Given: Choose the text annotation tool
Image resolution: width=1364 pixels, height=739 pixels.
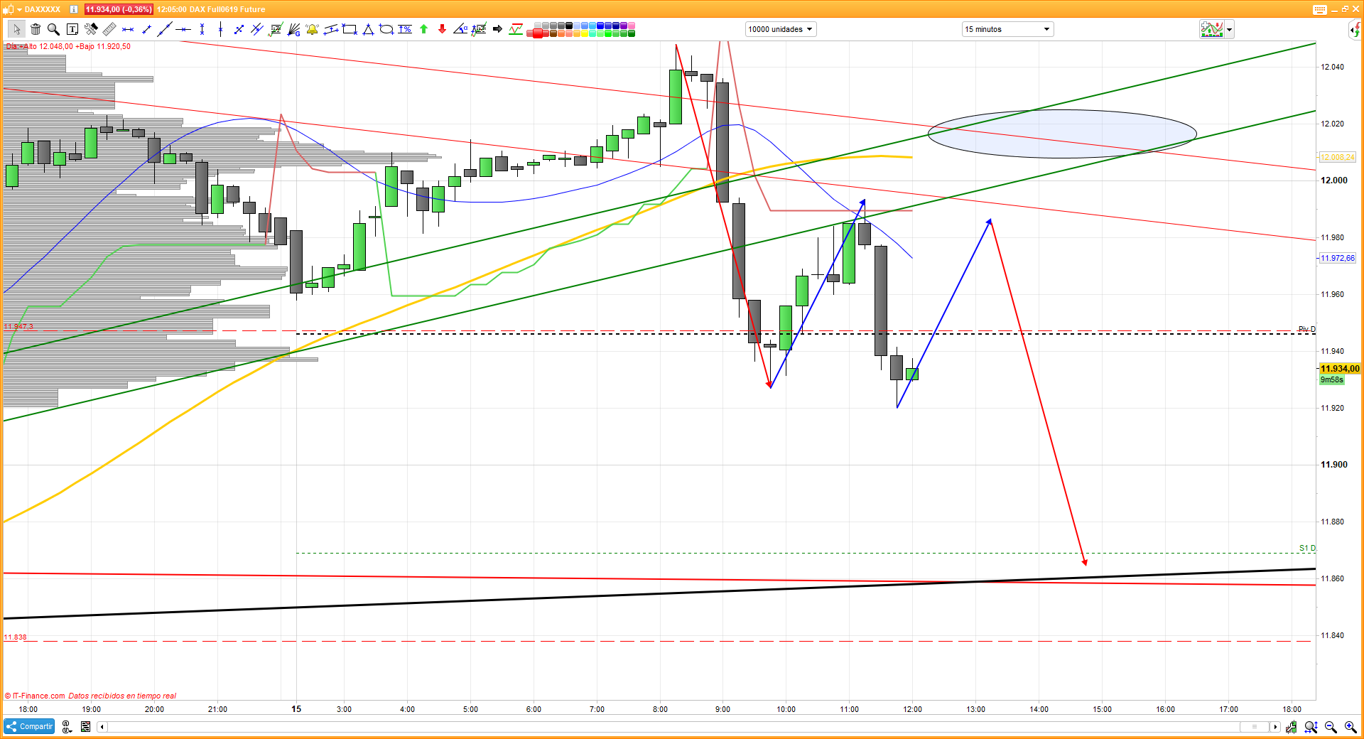Looking at the screenshot, I should (x=72, y=29).
